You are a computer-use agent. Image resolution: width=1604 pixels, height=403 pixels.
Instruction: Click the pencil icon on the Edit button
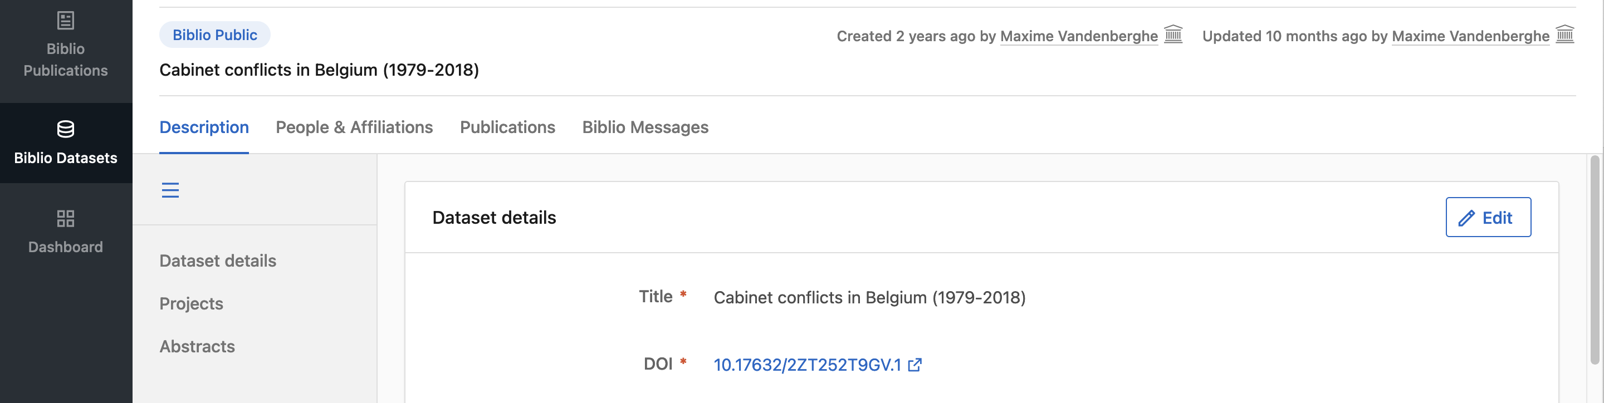(1466, 217)
